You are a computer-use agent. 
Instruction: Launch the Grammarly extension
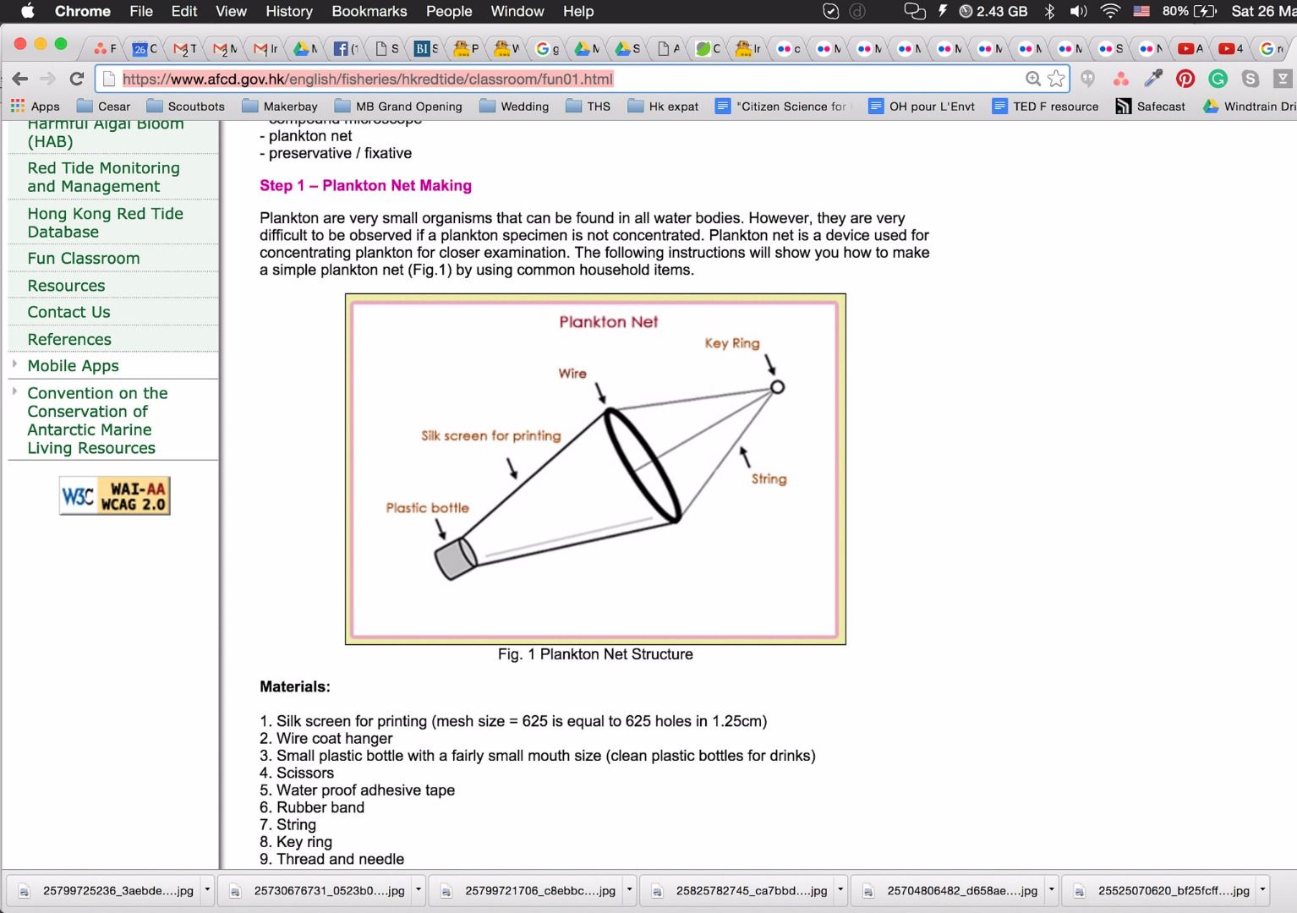click(1218, 79)
